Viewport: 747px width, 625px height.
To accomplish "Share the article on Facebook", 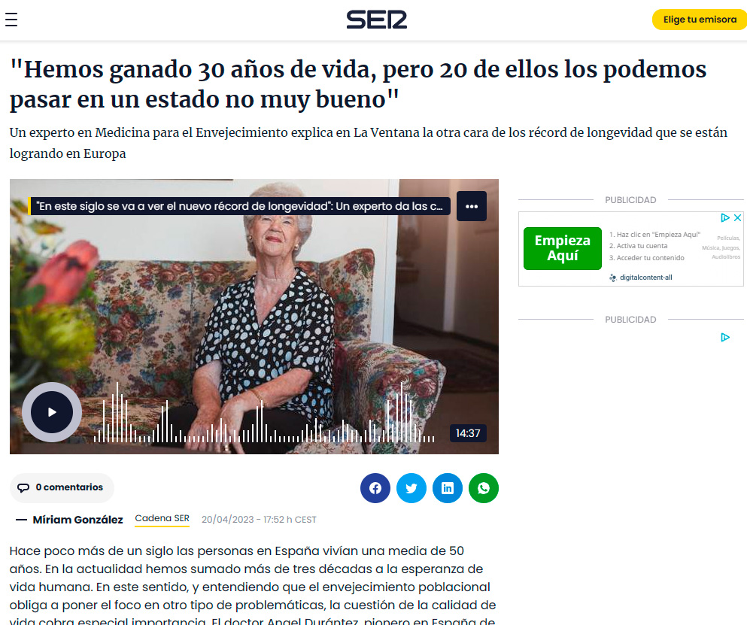I will (x=375, y=488).
